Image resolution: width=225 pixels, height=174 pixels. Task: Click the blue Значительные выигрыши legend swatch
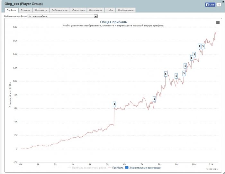pos(127,168)
